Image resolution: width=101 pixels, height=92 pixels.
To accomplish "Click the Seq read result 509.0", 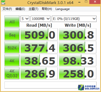I will (x=39, y=34).
